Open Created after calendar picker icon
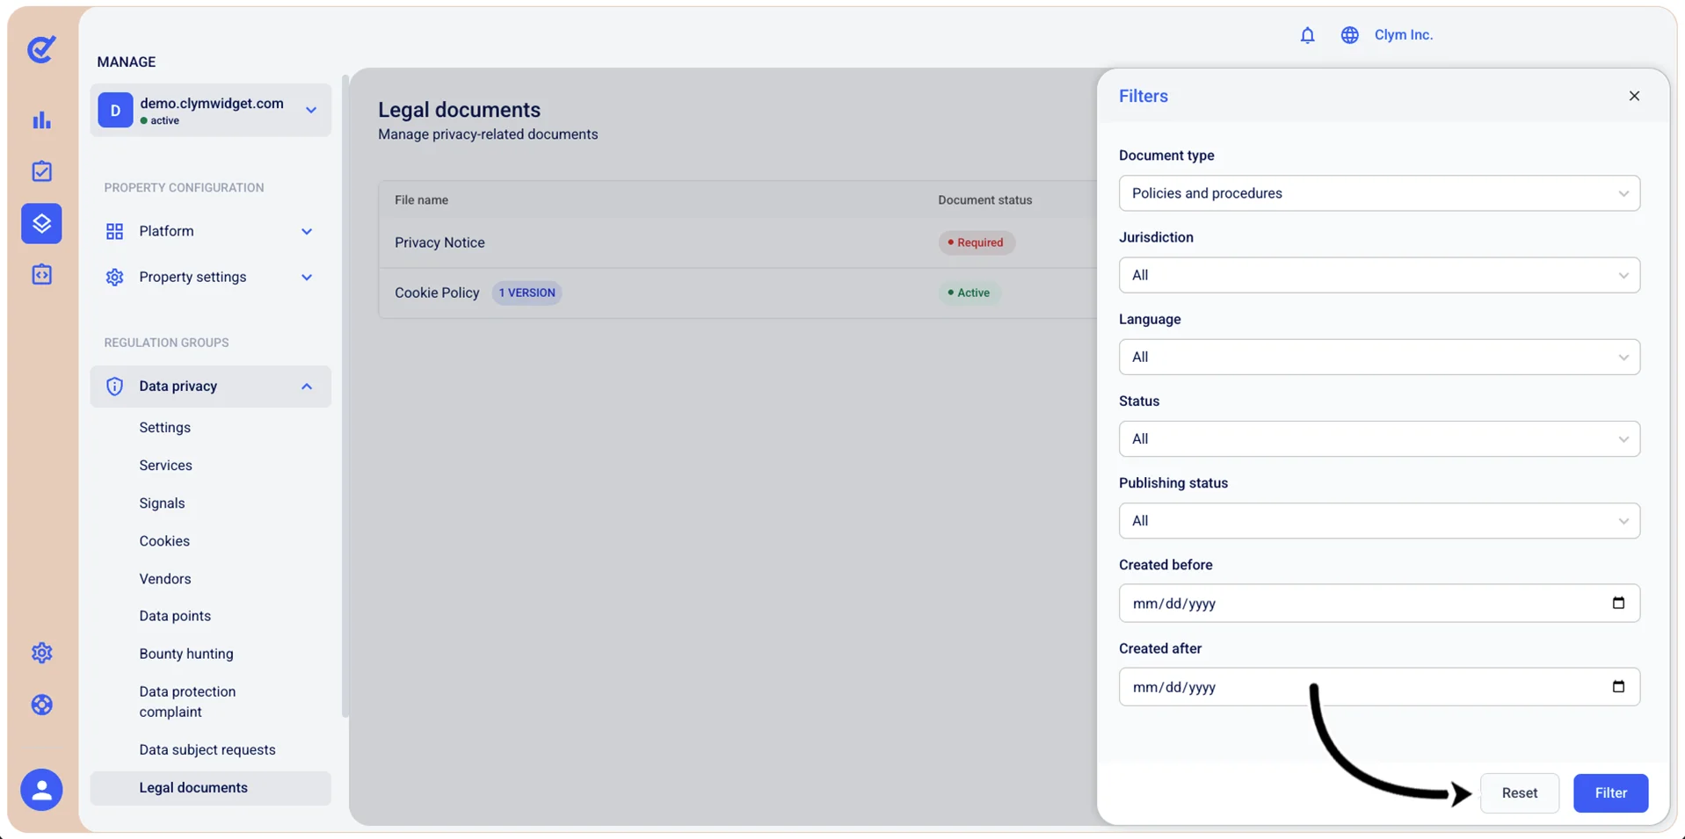Viewport: 1685px width, 839px height. [1618, 686]
